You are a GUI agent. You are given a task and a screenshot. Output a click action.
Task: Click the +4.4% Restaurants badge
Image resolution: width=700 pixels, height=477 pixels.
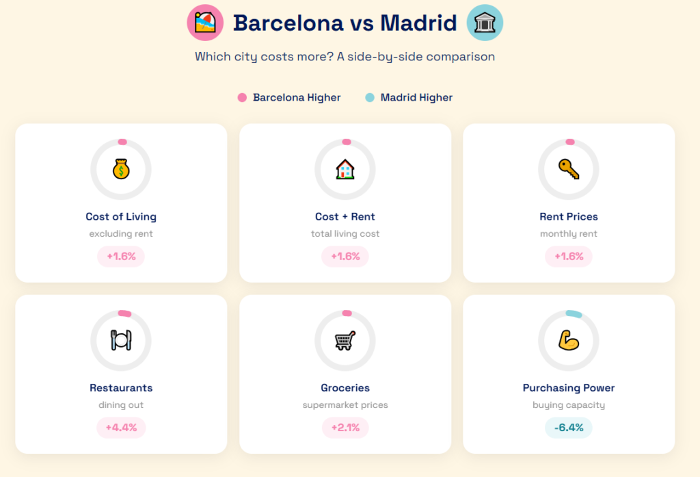click(121, 428)
